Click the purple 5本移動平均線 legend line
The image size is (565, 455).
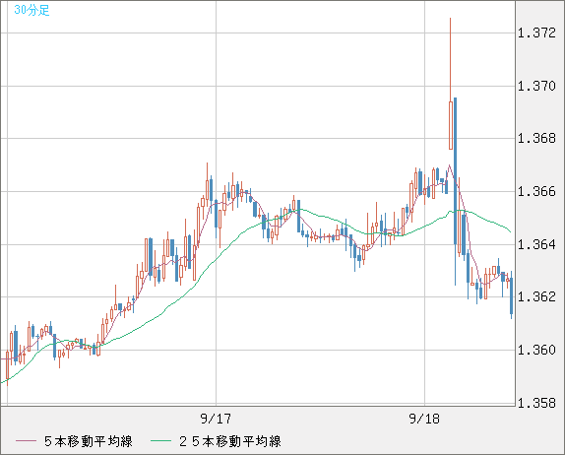point(26,441)
